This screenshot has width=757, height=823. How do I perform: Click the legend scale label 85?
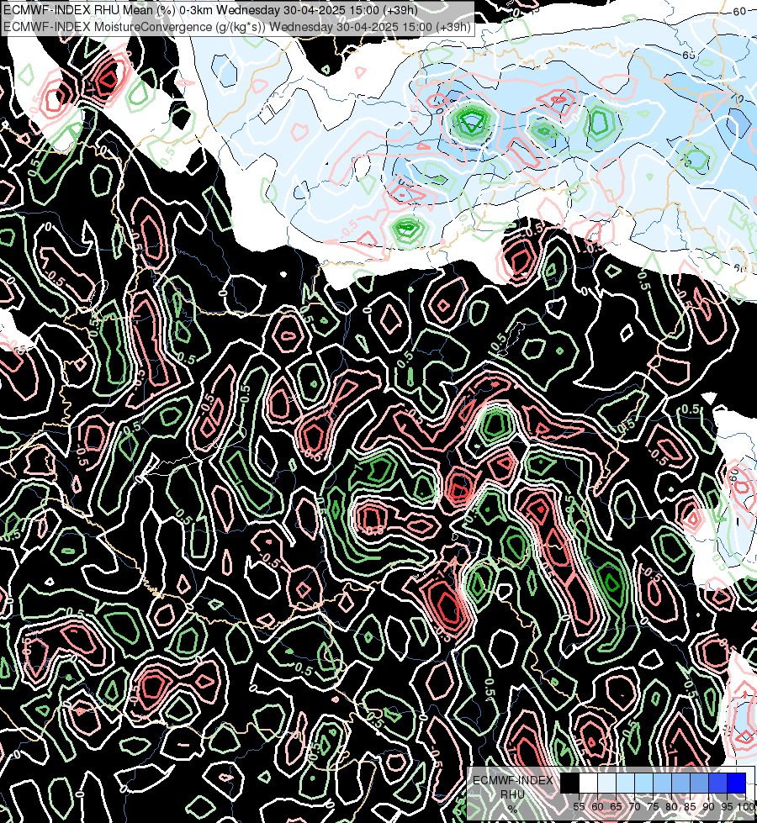(690, 807)
